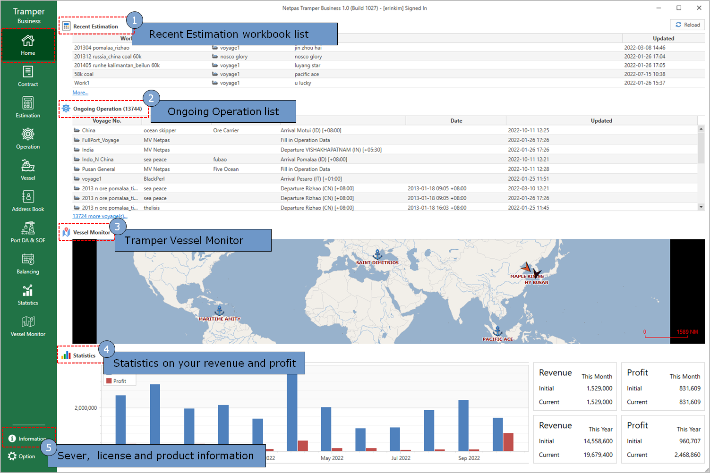Click the Profit This Month card
710x473 pixels.
[663, 387]
